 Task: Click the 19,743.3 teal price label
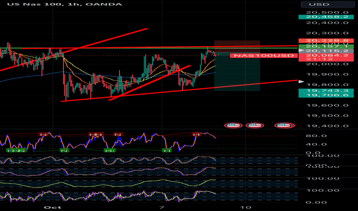[326, 91]
